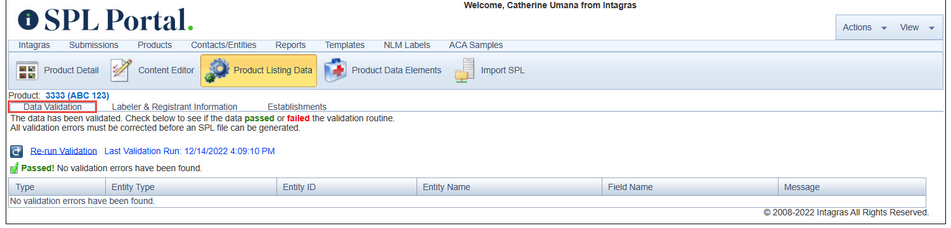Select Product Listing Data gear icon
Viewport: 951px width, 228px height.
[x=217, y=71]
